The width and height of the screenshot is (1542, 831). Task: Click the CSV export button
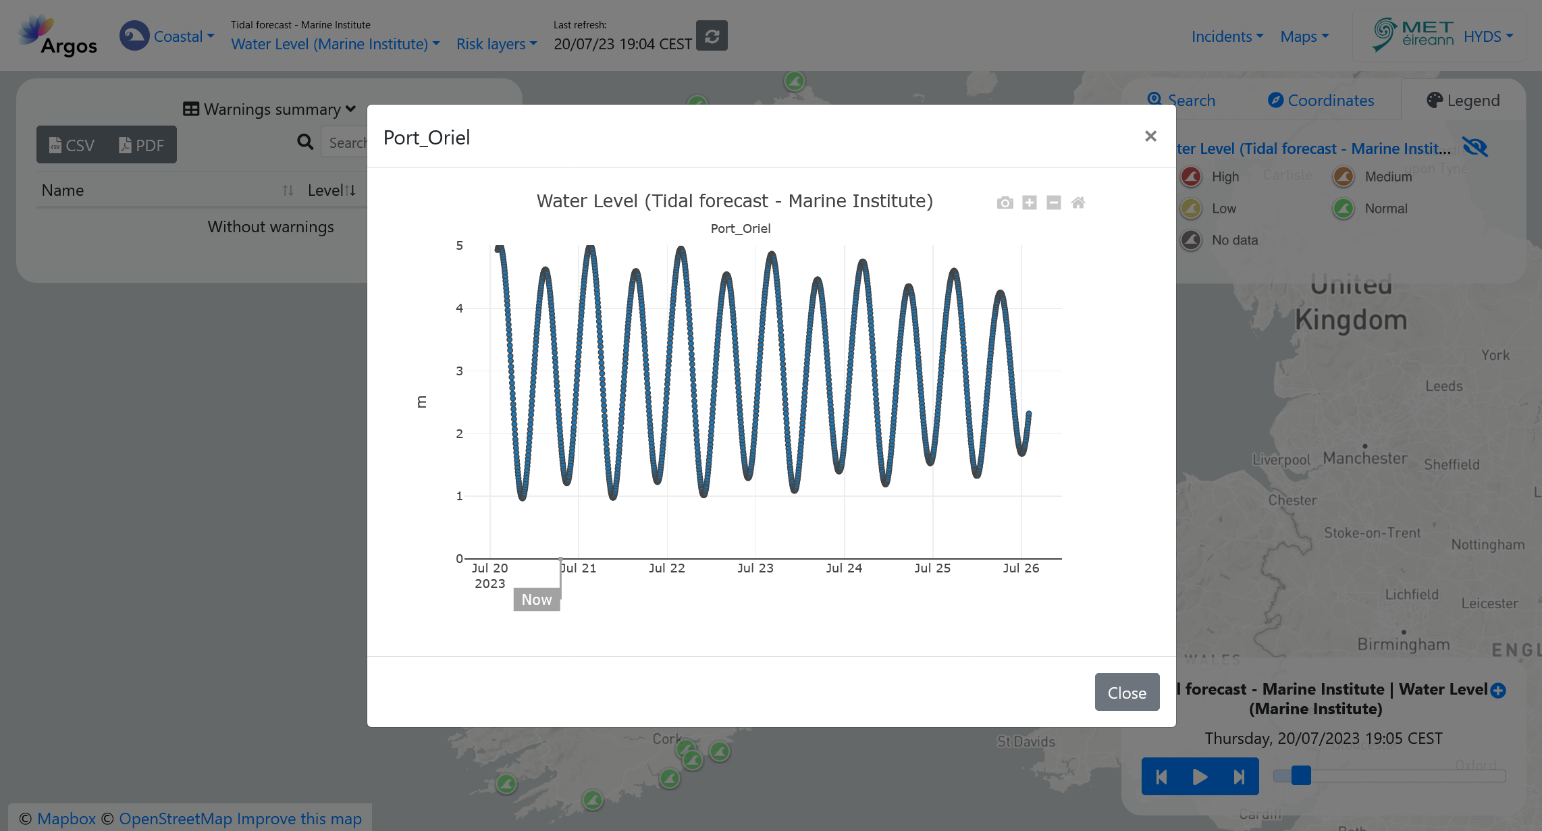(x=72, y=144)
